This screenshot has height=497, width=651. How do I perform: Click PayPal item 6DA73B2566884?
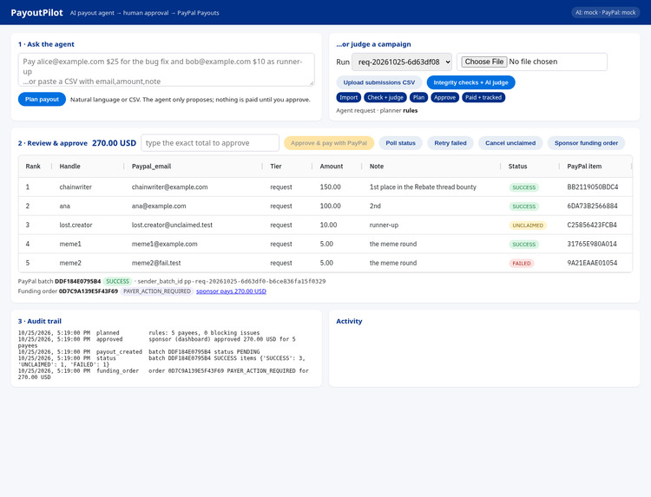(x=592, y=206)
